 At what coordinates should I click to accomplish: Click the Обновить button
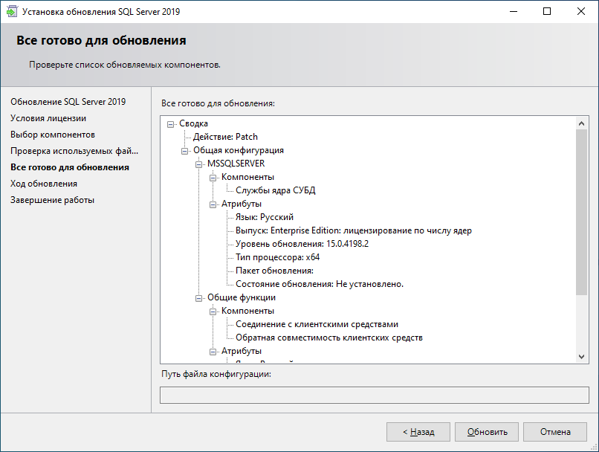(487, 432)
